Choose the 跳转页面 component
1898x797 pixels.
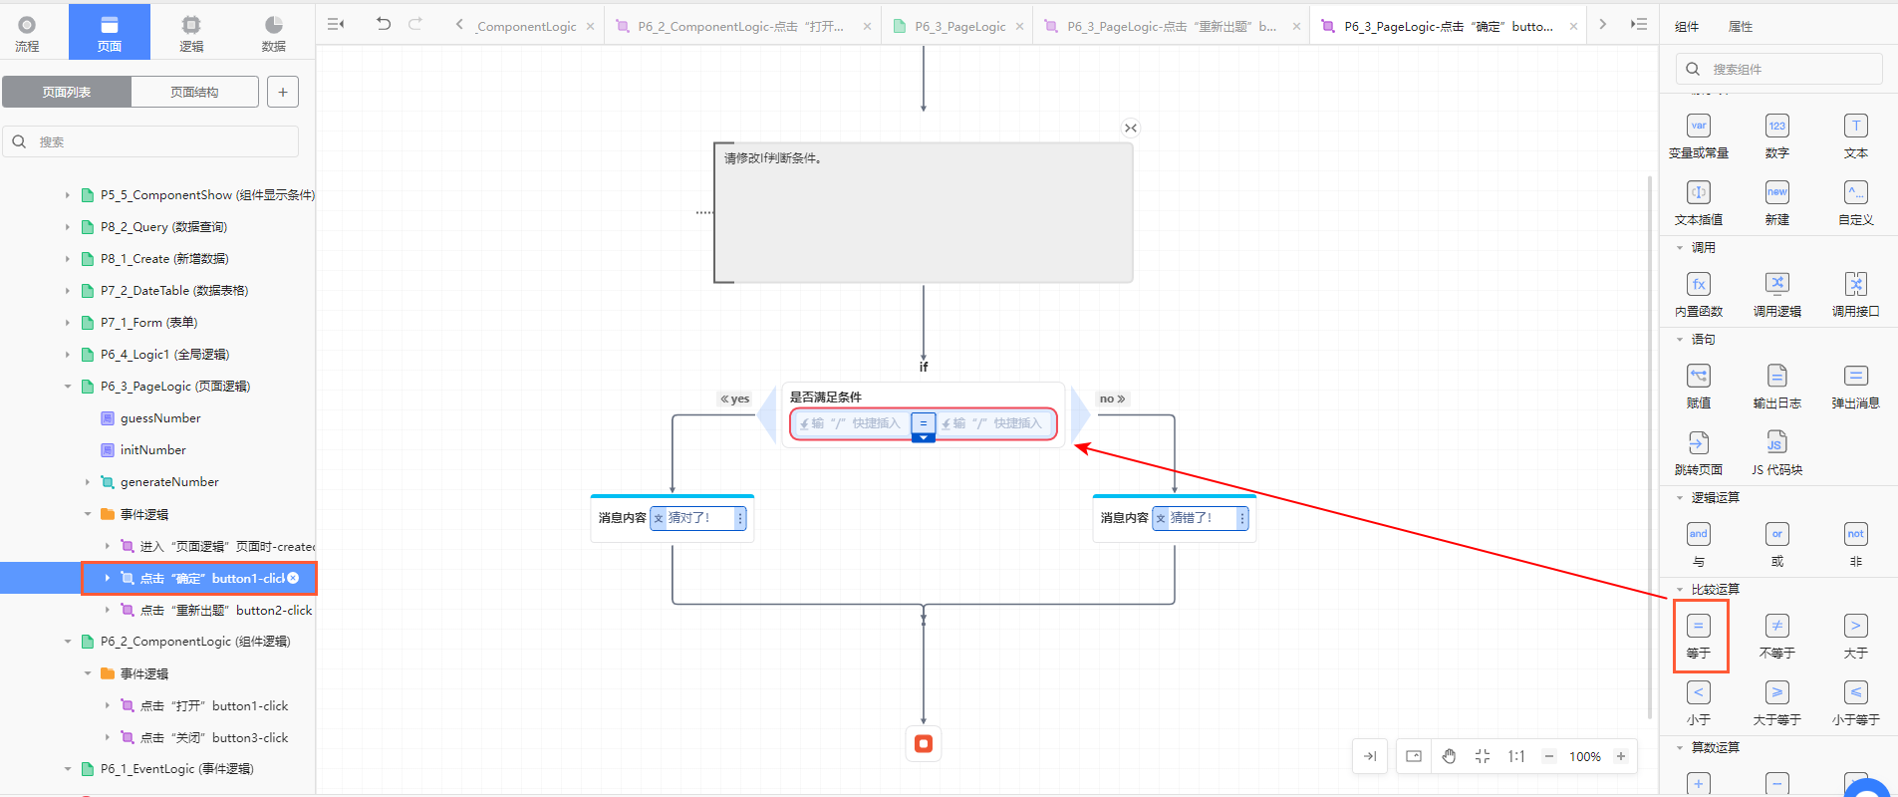click(1699, 453)
